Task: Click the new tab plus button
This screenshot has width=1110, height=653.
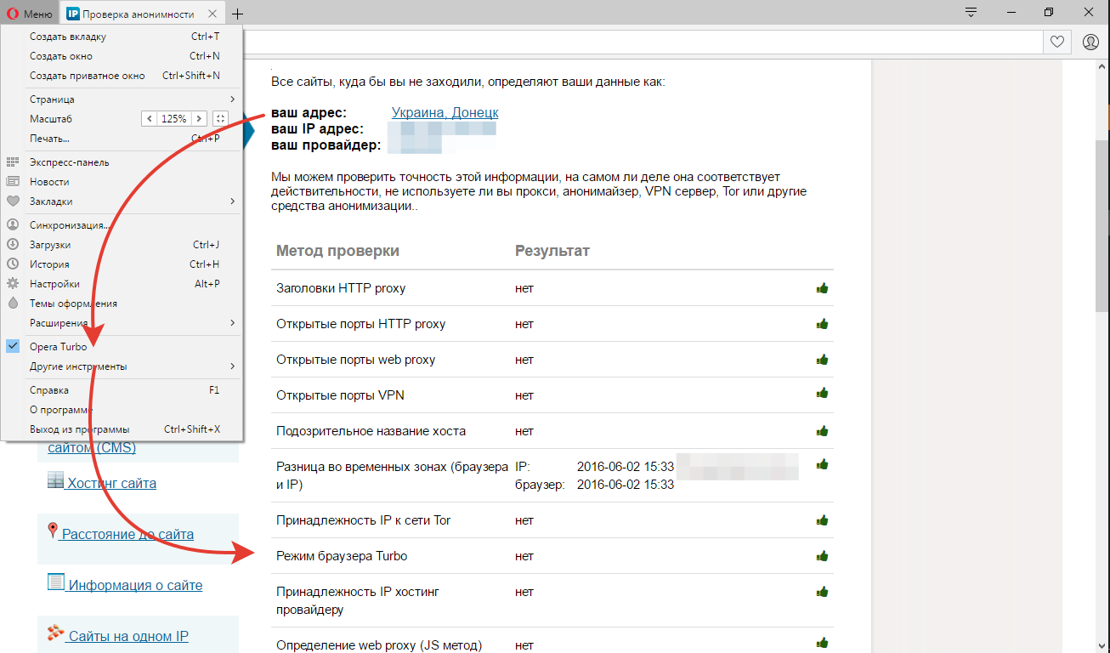Action: (x=238, y=14)
